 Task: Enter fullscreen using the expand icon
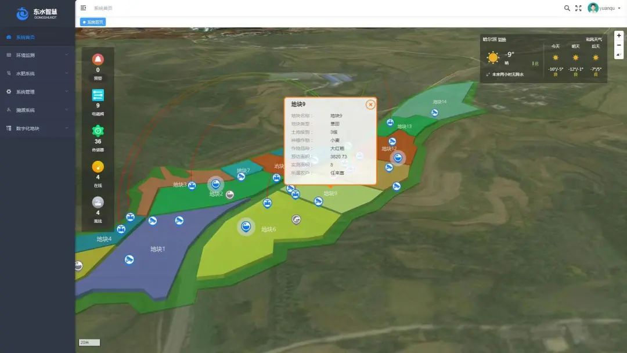578,8
